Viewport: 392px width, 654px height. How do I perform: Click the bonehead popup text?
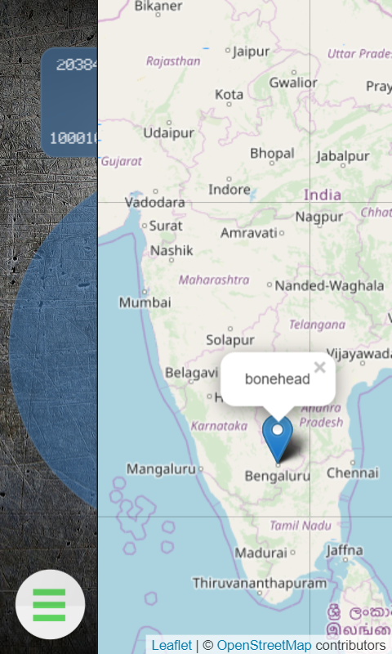point(278,379)
